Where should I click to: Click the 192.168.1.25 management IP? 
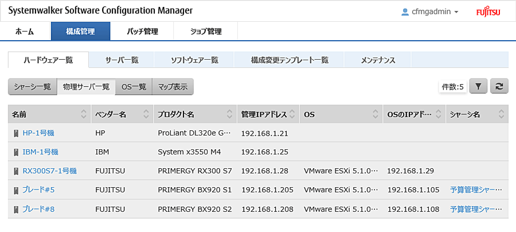coord(264,152)
